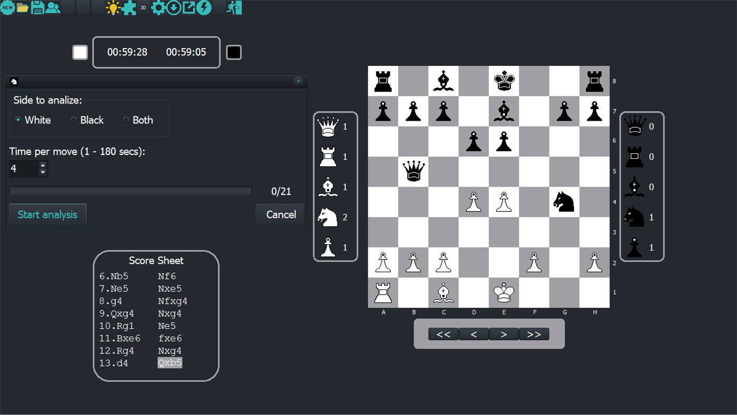Screen dimensions: 737x415
Task: Open a saved game with the folder icon
Action: point(22,8)
